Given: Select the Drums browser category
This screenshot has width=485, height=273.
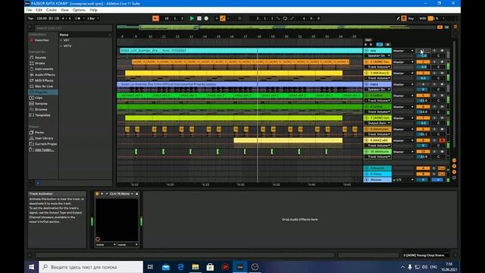Looking at the screenshot, I should [x=39, y=63].
